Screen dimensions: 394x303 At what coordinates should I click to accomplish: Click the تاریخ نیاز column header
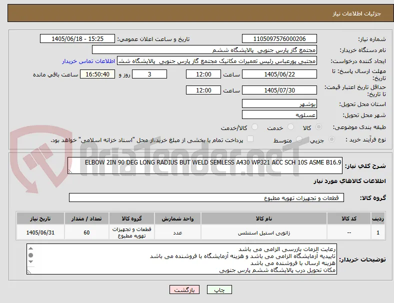pos(40,218)
